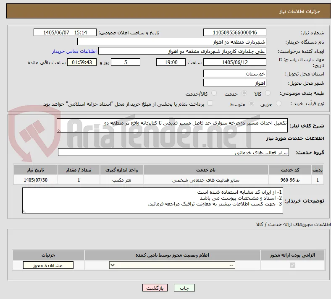Image resolution: width=331 pixels, height=299 pixels.
Task: Click the نام خدمت column header
Action: (x=206, y=170)
